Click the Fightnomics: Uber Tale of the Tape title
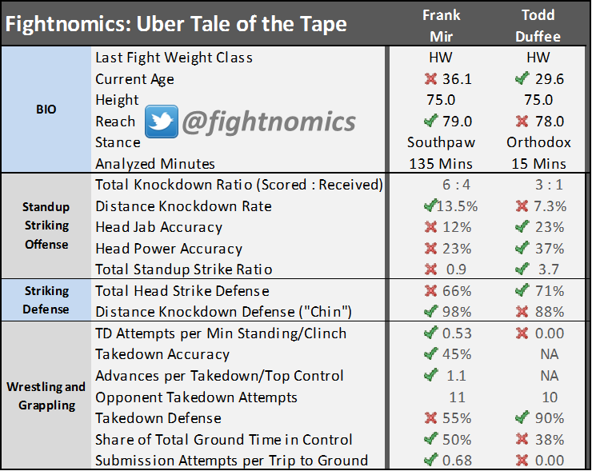The image size is (592, 471). [177, 24]
